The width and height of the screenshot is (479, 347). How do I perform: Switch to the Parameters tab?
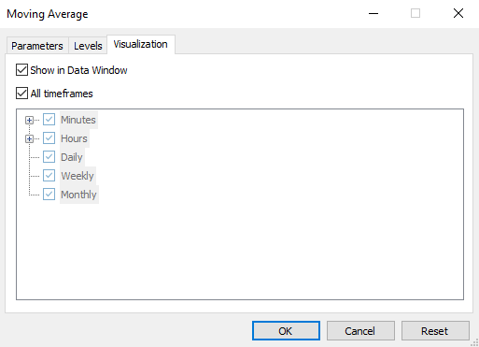tap(37, 46)
